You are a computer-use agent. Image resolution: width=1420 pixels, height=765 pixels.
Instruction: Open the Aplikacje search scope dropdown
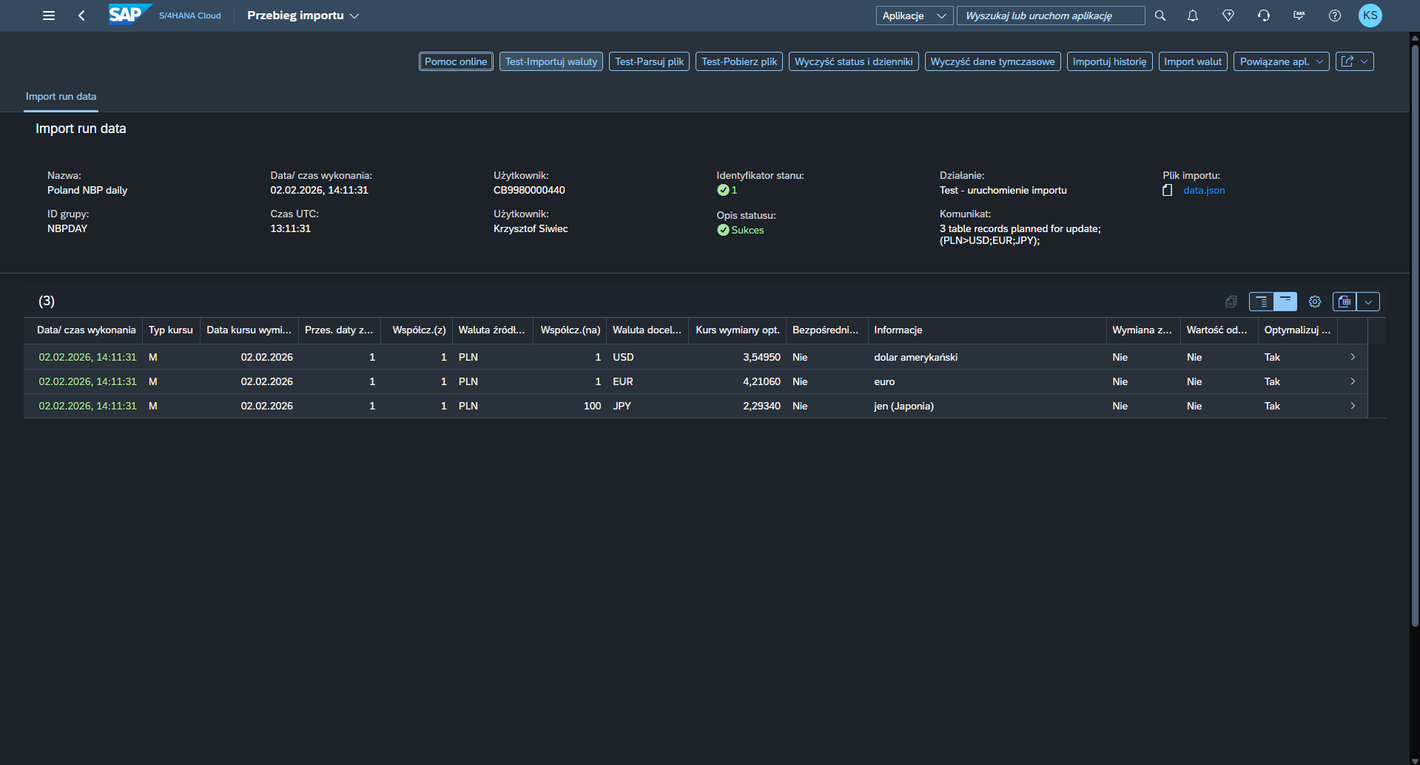[914, 16]
